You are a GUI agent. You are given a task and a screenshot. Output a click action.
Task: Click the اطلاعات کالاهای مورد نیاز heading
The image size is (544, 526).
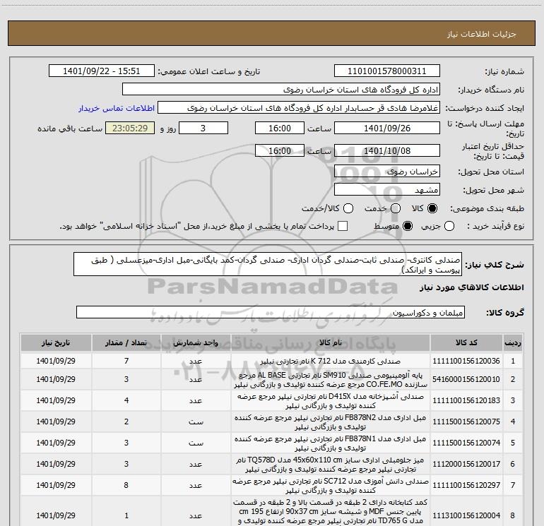pyautogui.click(x=471, y=287)
